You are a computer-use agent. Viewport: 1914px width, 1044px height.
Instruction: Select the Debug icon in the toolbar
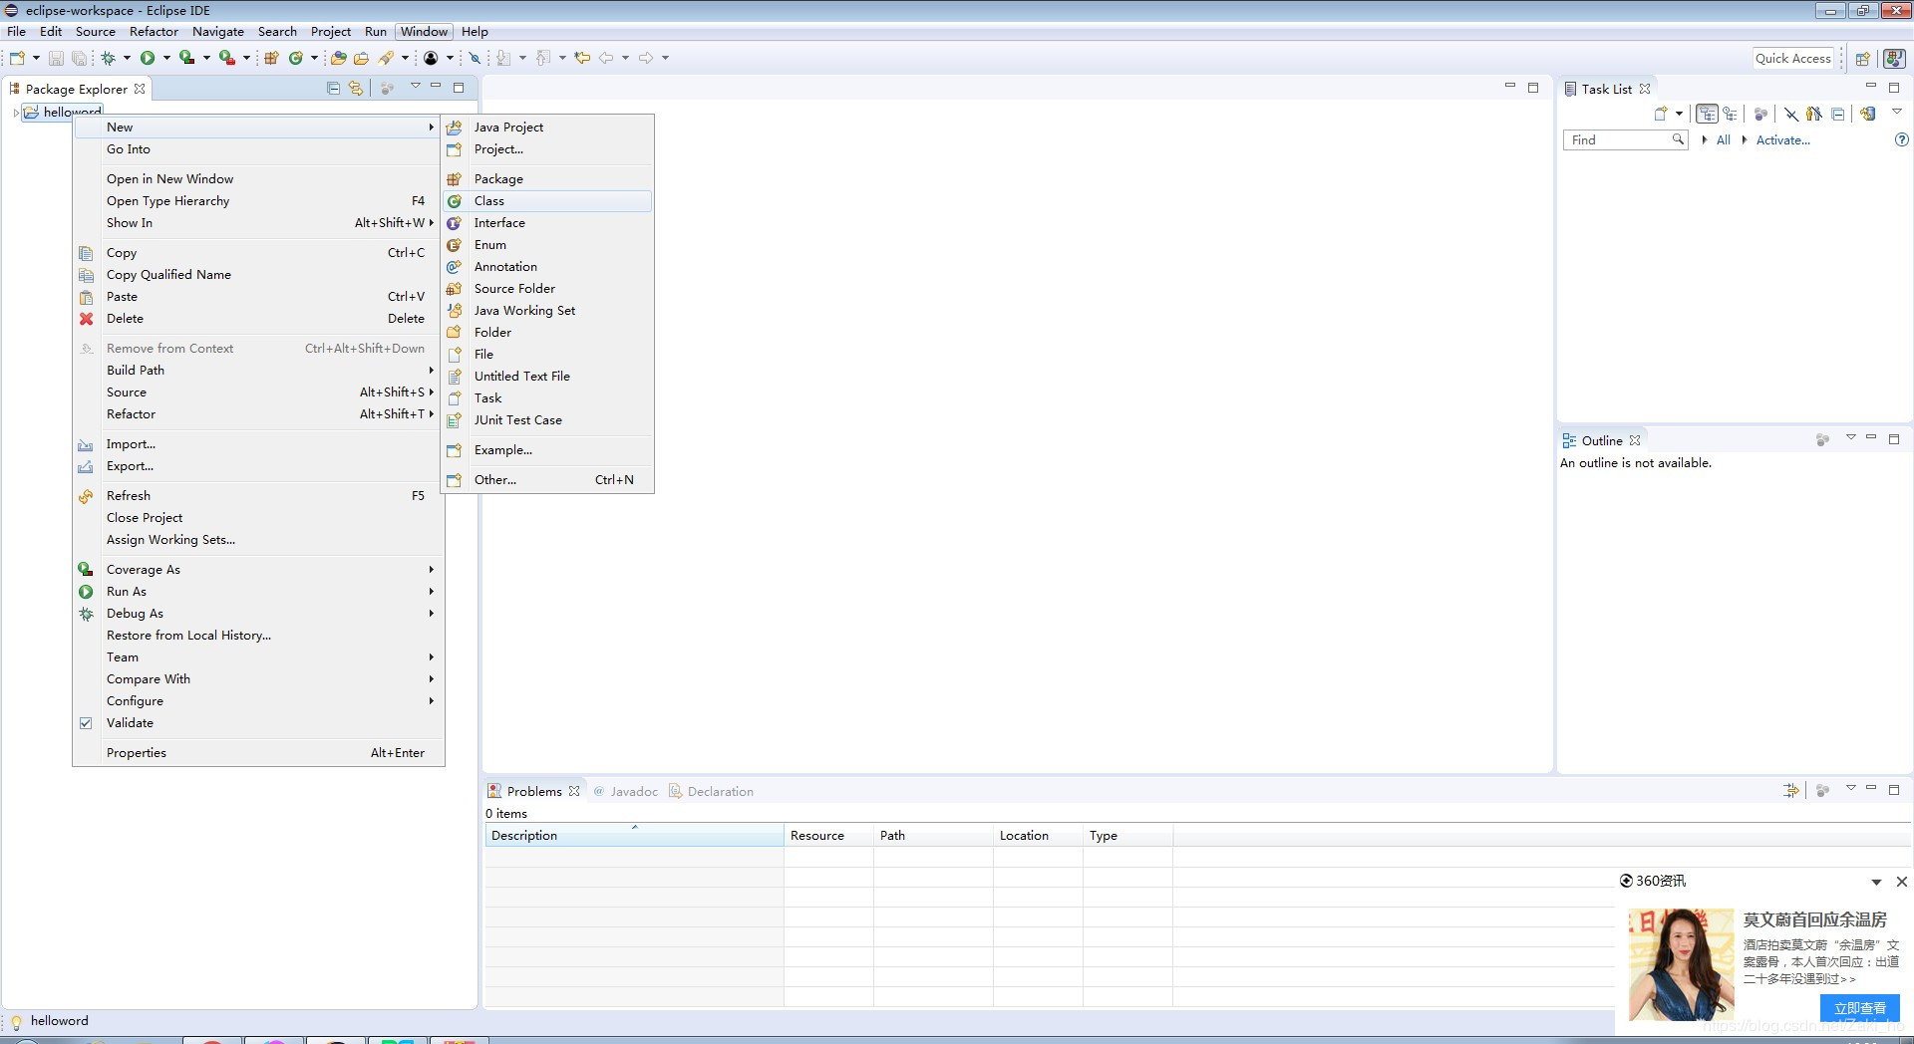108,57
